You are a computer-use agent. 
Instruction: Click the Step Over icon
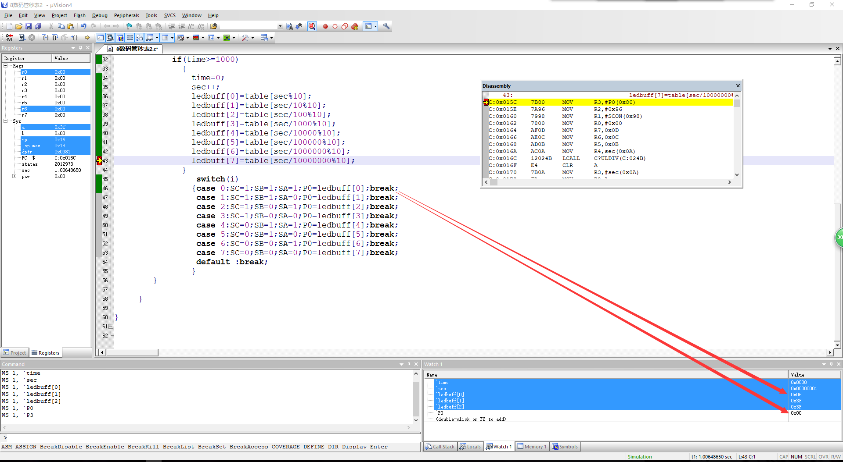pos(55,38)
